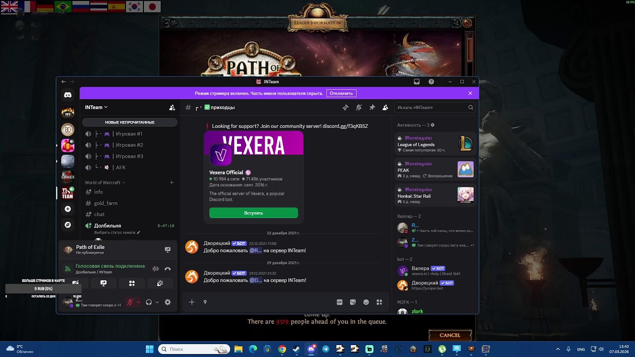Join voice channel Игровая #1
Image resolution: width=635 pixels, height=357 pixels.
point(130,134)
